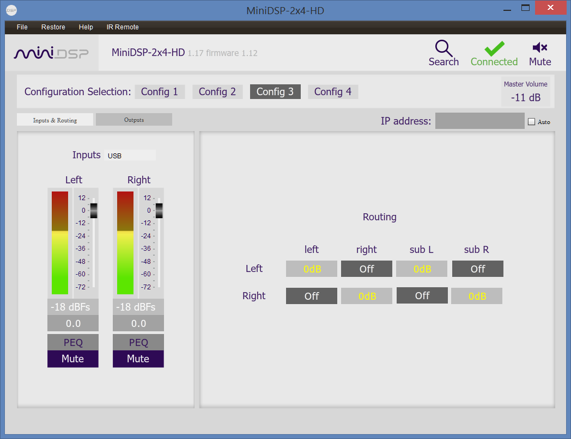Open the Restore menu
571x439 pixels.
click(x=53, y=27)
